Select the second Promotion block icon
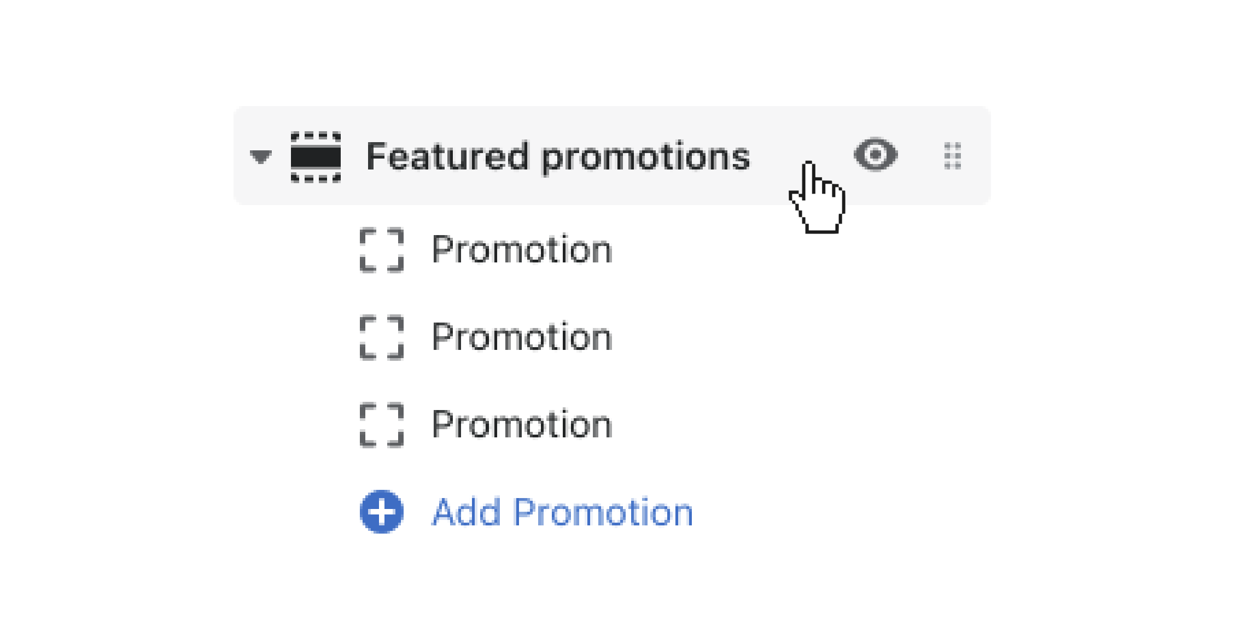Screen dimensions: 1236x632 click(382, 338)
